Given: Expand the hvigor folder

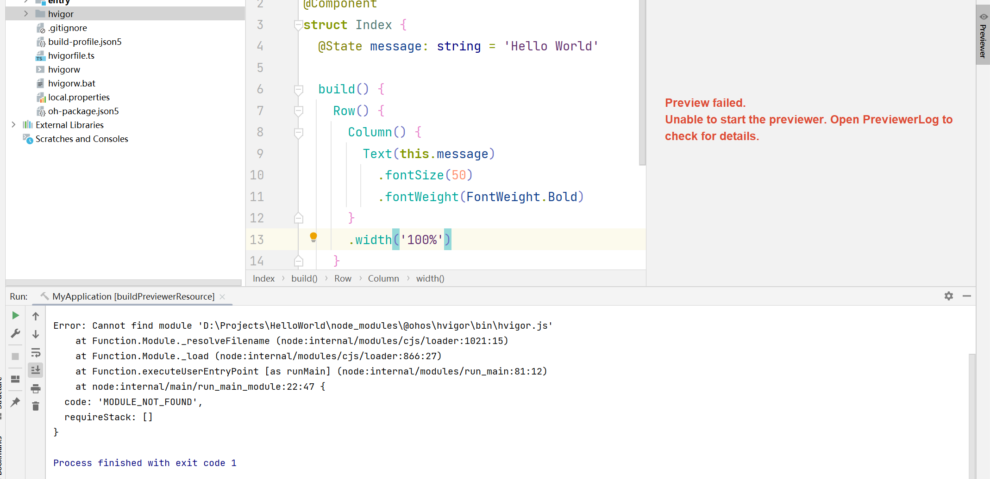Looking at the screenshot, I should coord(26,14).
